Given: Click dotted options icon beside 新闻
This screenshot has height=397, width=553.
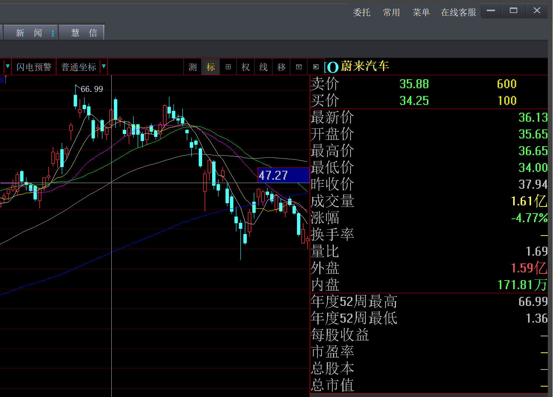Looking at the screenshot, I should [53, 33].
